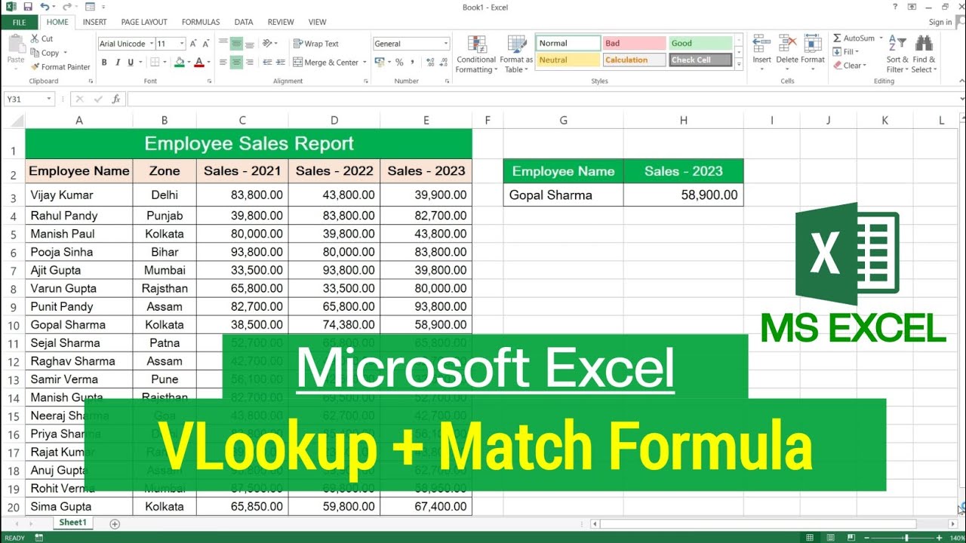Expand Merge & Center options arrow
966x543 pixels.
365,63
